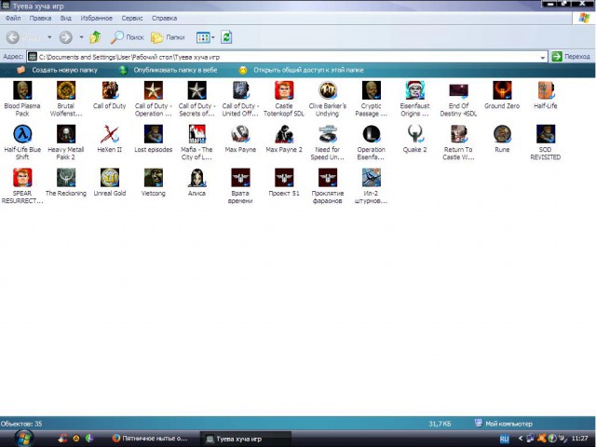
Task: Select Heavy Metal Fakk 2 icon
Action: pos(66,134)
